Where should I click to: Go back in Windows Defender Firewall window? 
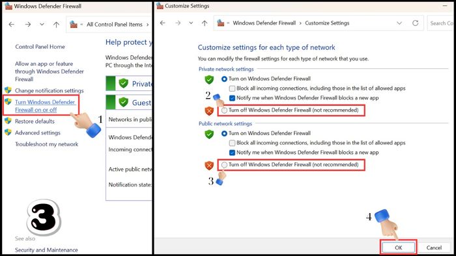(12, 25)
